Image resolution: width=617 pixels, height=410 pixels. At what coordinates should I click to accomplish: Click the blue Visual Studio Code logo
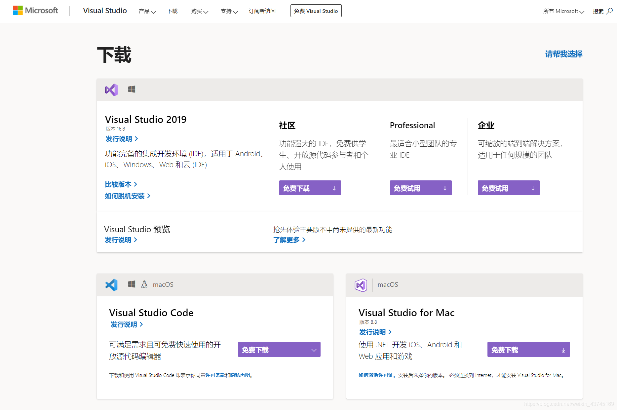pos(111,285)
